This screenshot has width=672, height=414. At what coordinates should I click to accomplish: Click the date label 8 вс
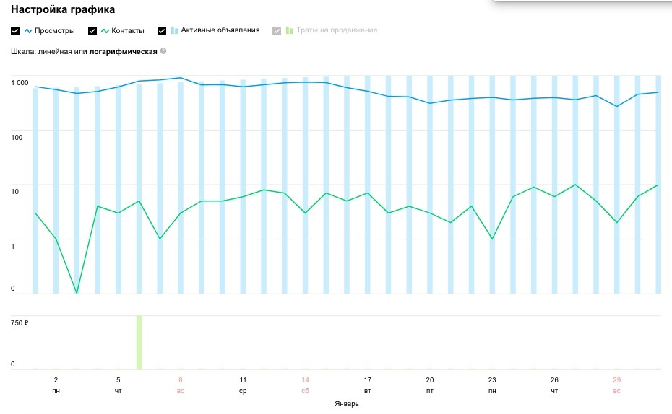click(x=181, y=384)
